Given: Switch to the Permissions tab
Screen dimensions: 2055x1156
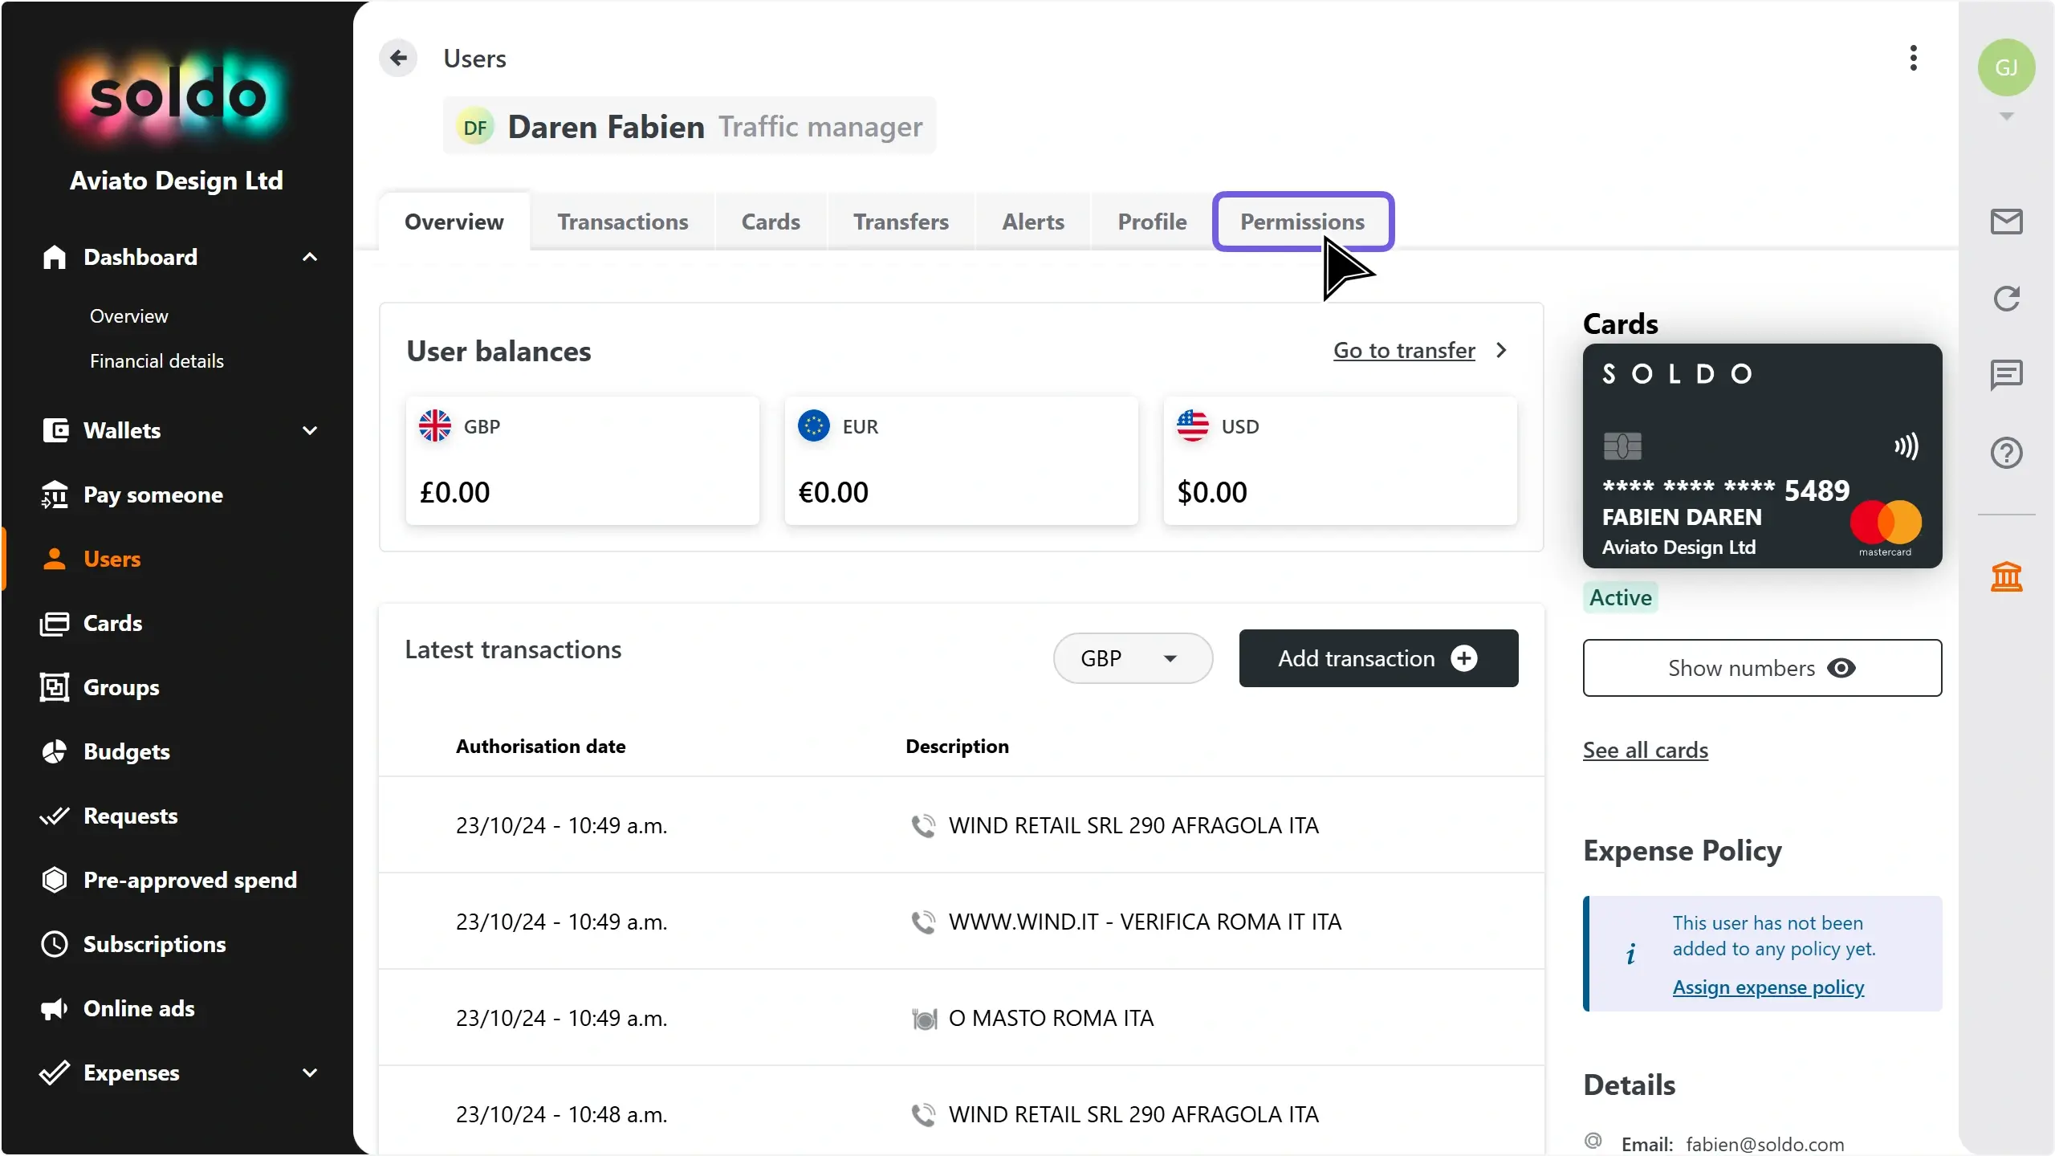Looking at the screenshot, I should pyautogui.click(x=1302, y=222).
